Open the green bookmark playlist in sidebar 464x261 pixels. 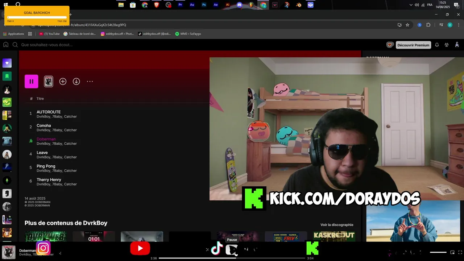click(7, 76)
